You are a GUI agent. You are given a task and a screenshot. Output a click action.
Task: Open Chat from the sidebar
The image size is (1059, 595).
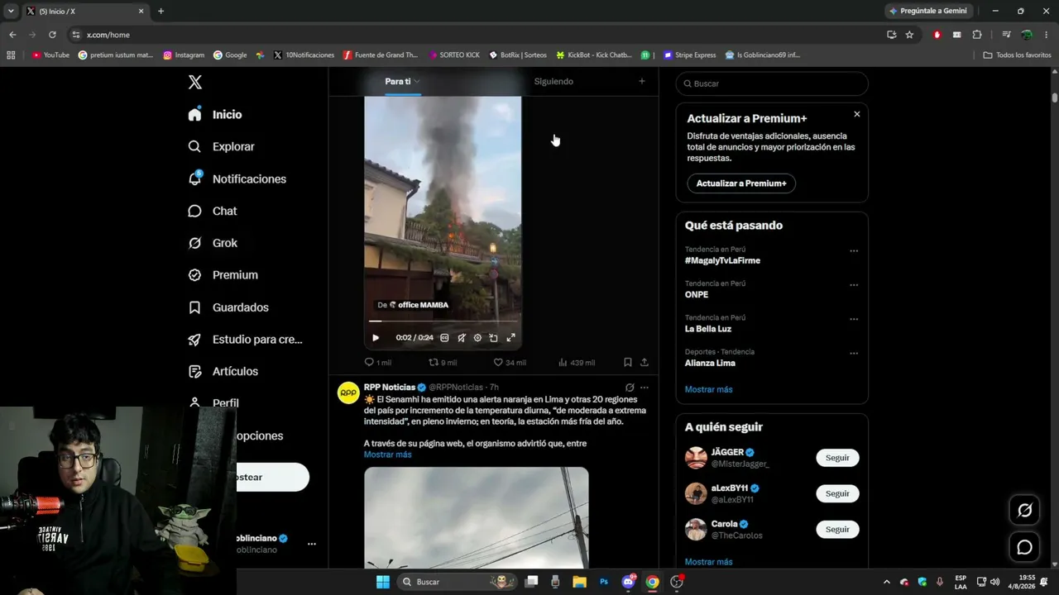[213, 211]
